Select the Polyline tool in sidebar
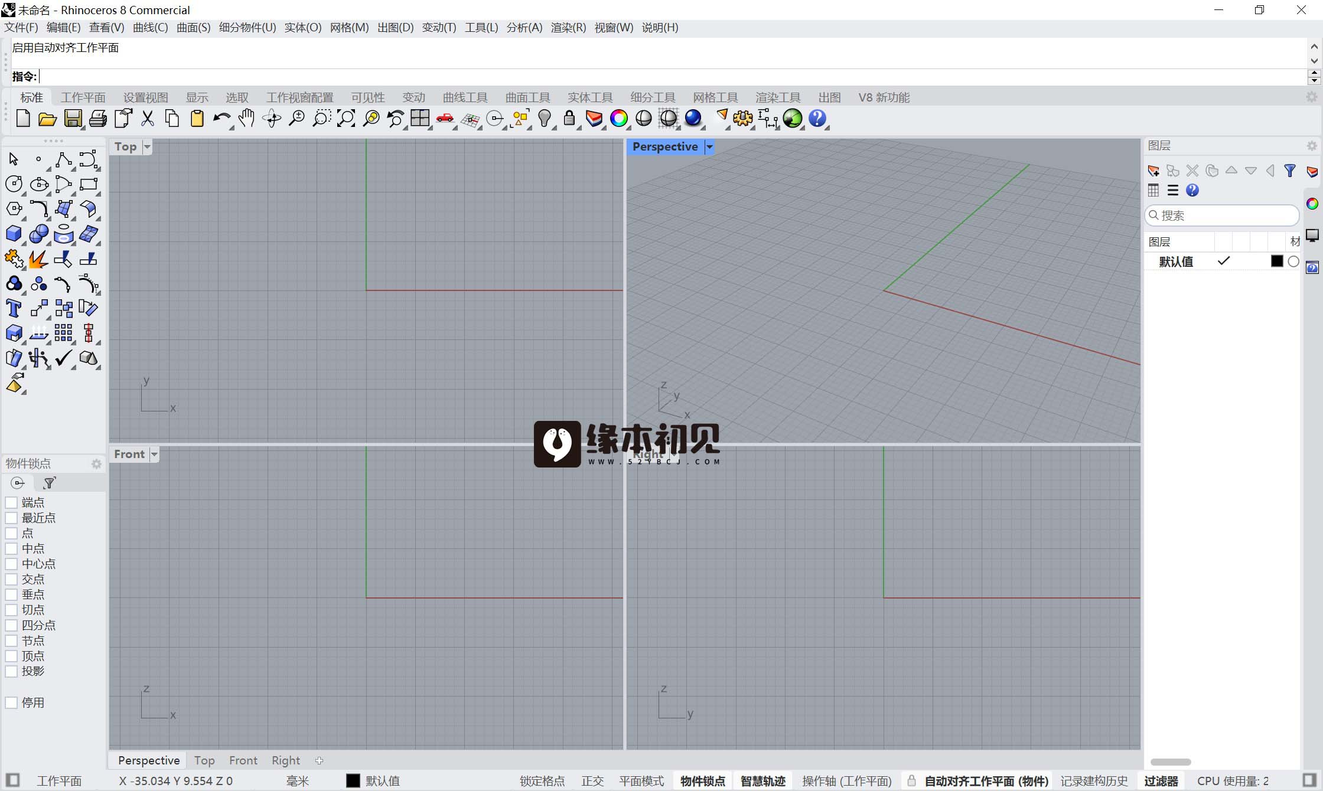Image resolution: width=1323 pixels, height=791 pixels. point(63,159)
